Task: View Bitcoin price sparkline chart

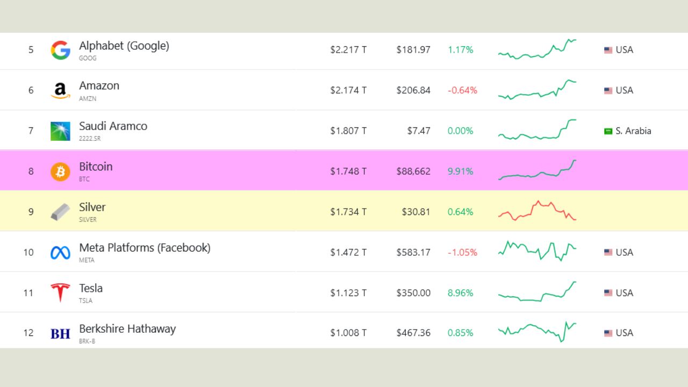Action: pyautogui.click(x=537, y=170)
